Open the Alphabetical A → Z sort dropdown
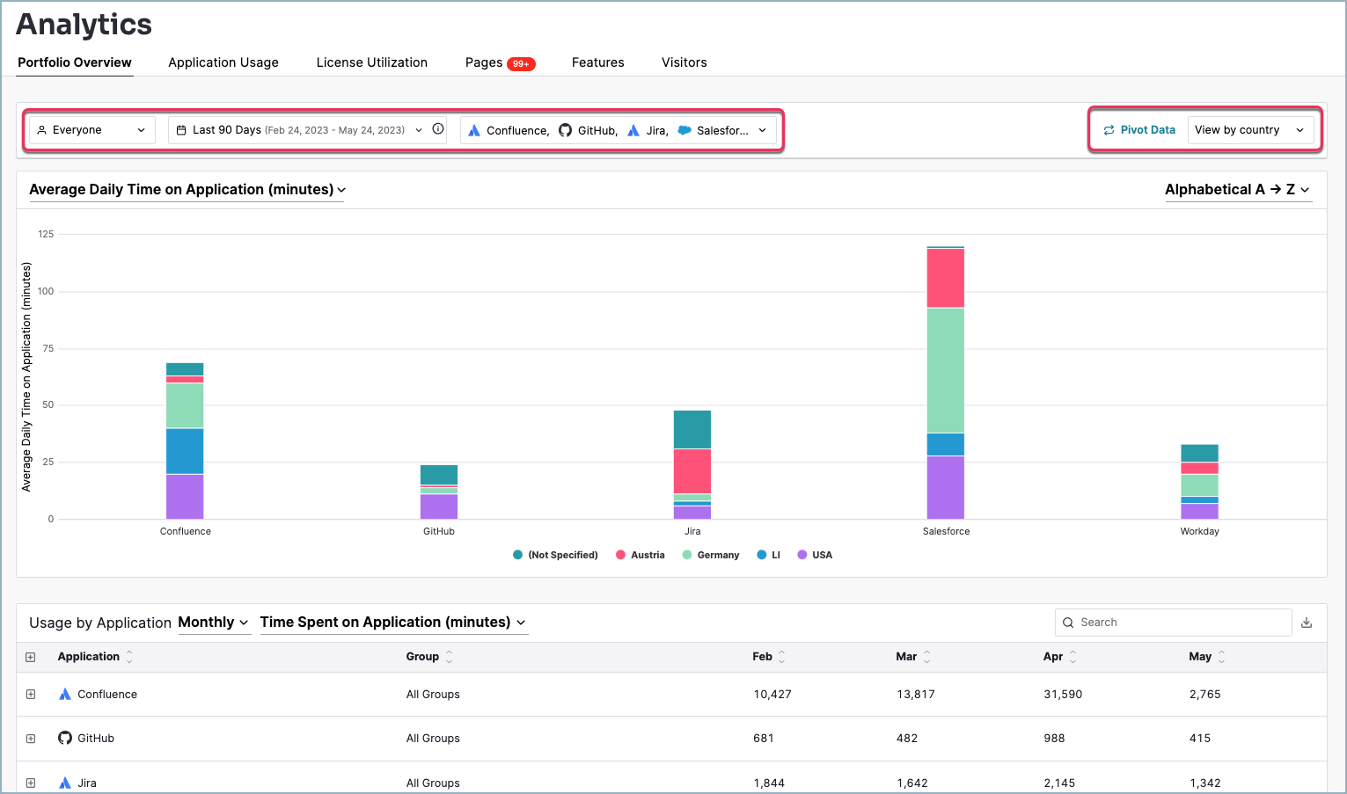1347x794 pixels. coord(1238,190)
